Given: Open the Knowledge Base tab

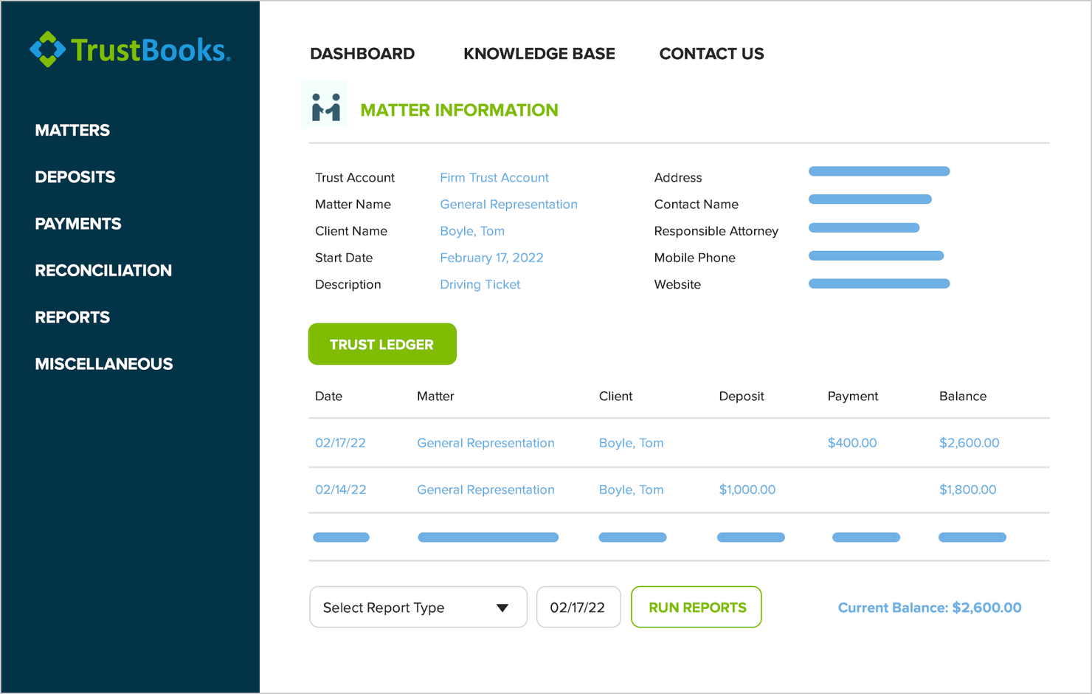Looking at the screenshot, I should tap(539, 53).
